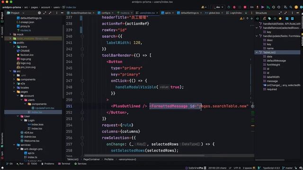303x170 pixels.
Task: Click the Git push icon
Action: click(268, 7)
